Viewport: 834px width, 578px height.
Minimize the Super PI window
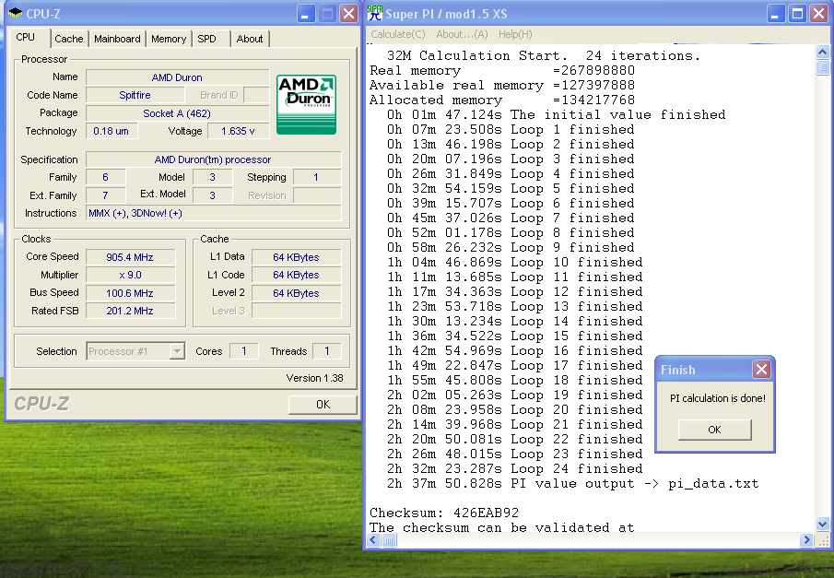pos(776,13)
